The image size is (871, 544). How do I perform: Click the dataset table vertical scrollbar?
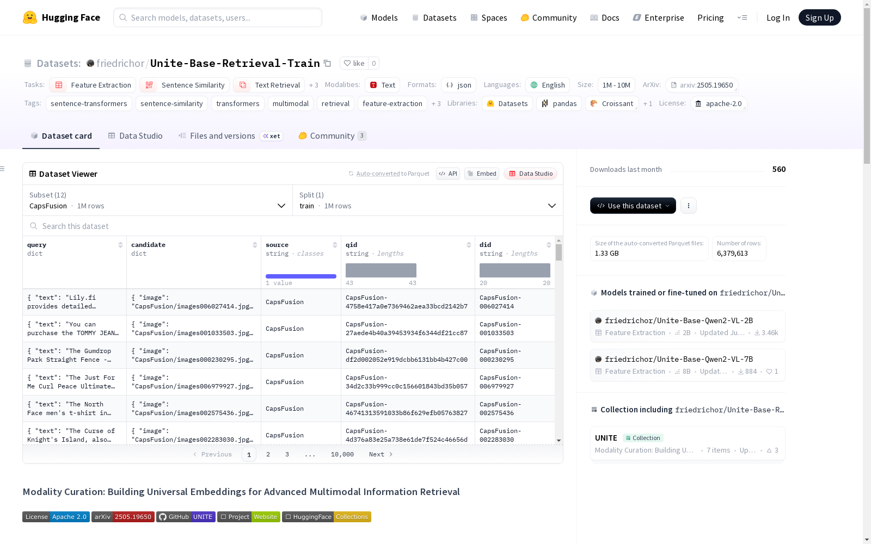559,252
